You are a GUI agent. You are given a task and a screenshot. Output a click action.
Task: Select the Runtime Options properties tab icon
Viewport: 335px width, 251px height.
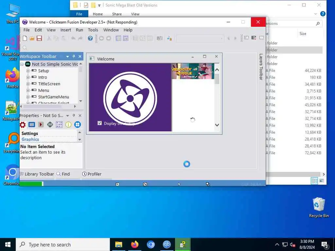pyautogui.click(x=41, y=125)
